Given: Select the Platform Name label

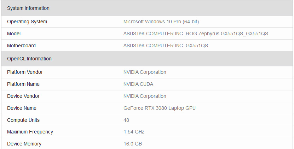Looking at the screenshot, I should click(x=23, y=84).
